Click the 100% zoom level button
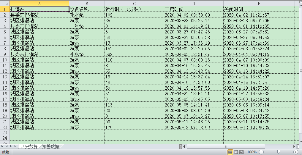The width and height of the screenshot is (302, 155). pyautogui.click(x=252, y=152)
